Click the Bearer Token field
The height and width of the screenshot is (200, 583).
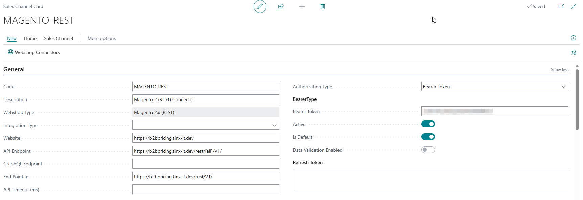coord(495,111)
